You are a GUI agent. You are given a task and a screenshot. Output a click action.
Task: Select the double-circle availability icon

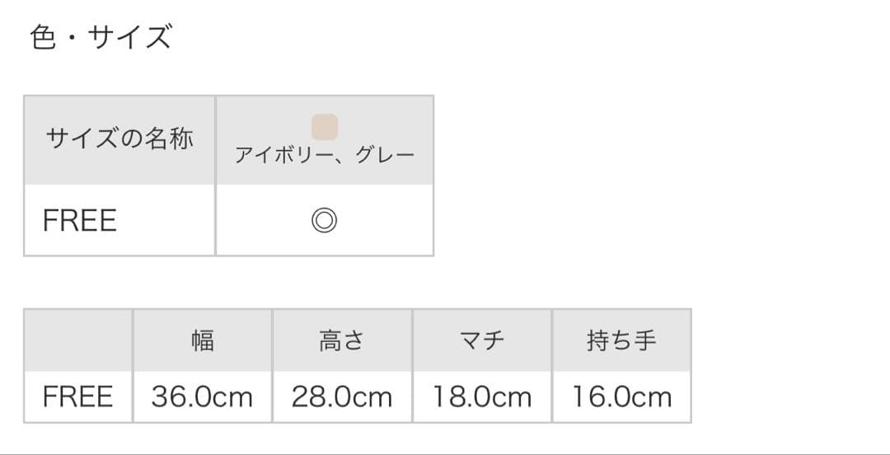click(x=325, y=220)
